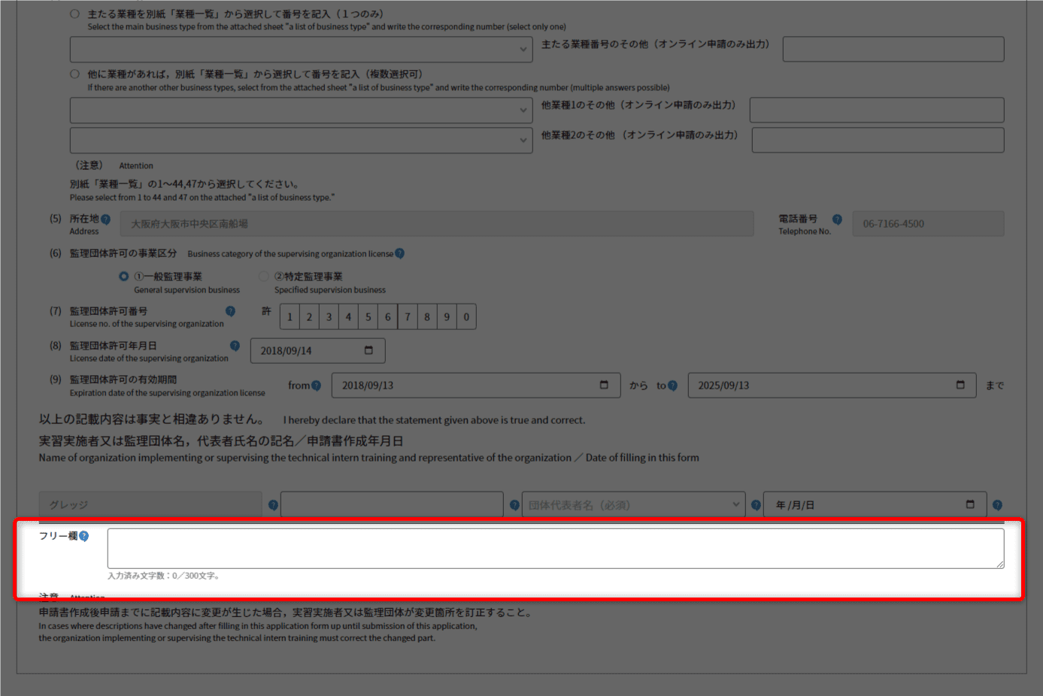Click the 主たる業種番号のその他 input field

tap(893, 49)
